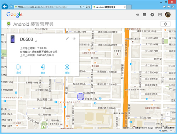
Task: Click the 民生東路二段 label by device circle
Action: tap(90, 99)
